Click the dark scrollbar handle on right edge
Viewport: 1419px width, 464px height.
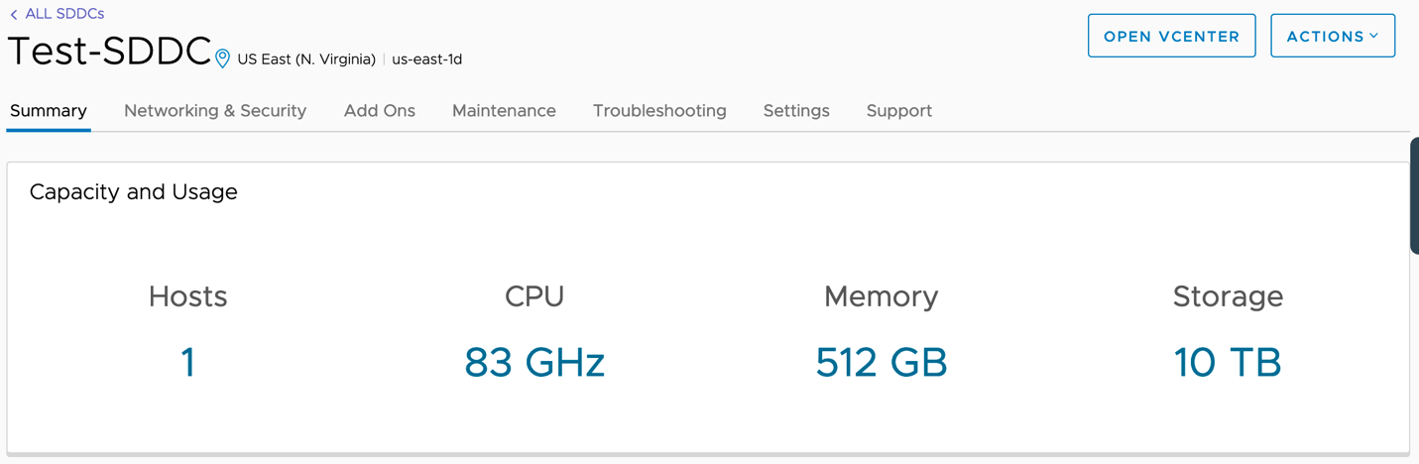coord(1414,195)
